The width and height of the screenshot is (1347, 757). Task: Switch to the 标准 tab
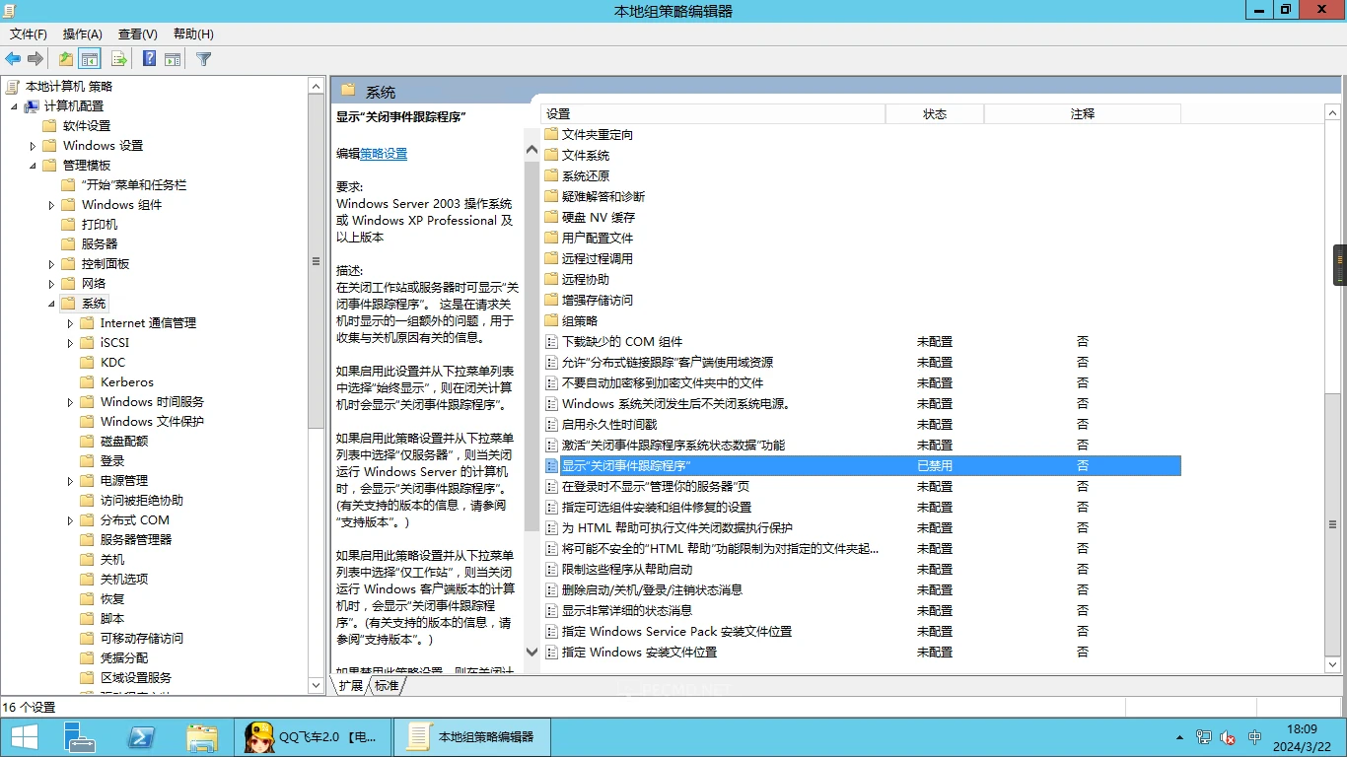click(x=387, y=685)
